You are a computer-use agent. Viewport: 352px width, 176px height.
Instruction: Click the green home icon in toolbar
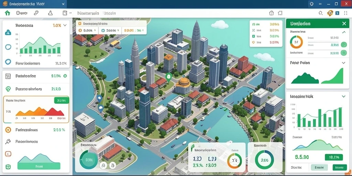(8, 13)
